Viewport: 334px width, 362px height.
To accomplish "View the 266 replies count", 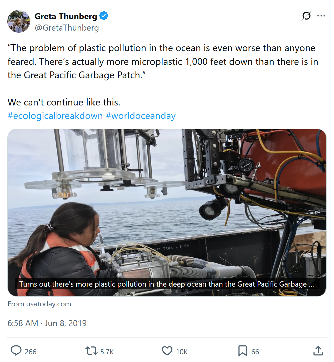I will point(31,352).
